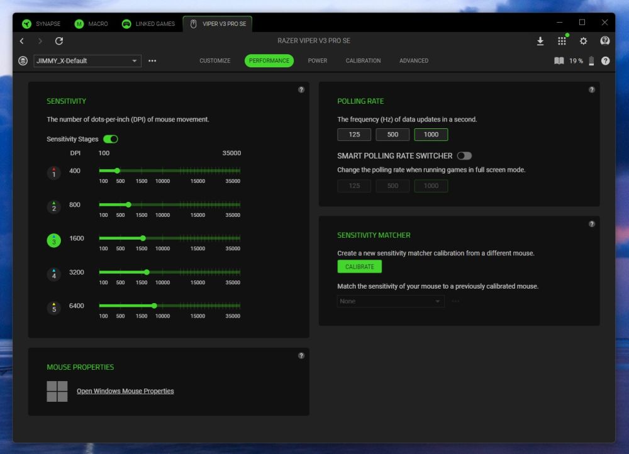Click the 800 DPI stage slider handle
Image resolution: width=629 pixels, height=454 pixels.
click(128, 204)
